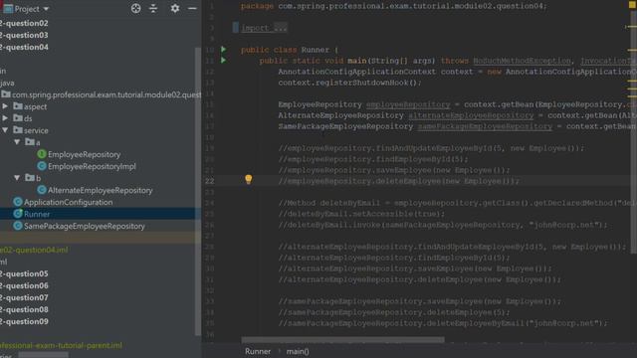Select the question09 module
The height and width of the screenshot is (358, 637).
(24, 321)
